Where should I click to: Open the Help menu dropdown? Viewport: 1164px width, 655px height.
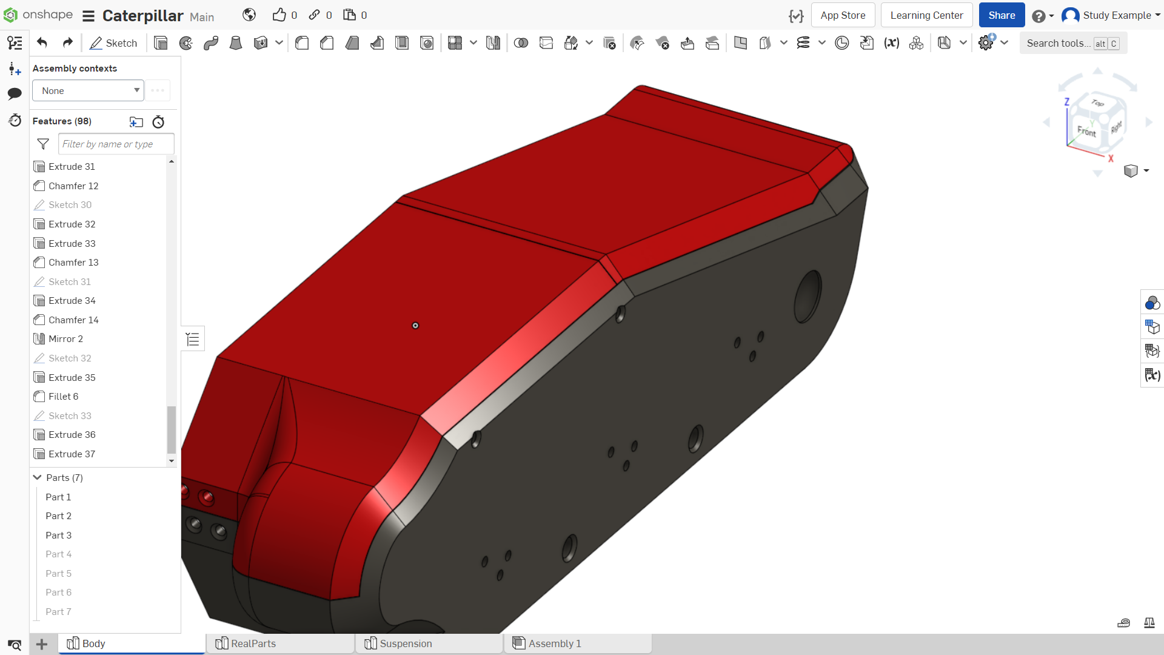point(1043,16)
